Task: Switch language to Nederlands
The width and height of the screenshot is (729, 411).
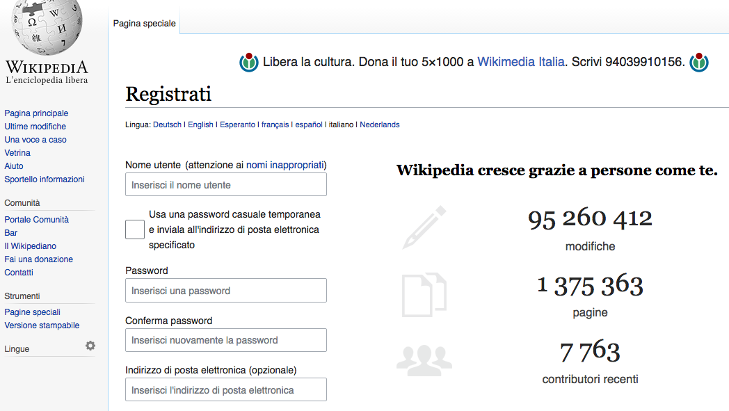Action: point(379,124)
